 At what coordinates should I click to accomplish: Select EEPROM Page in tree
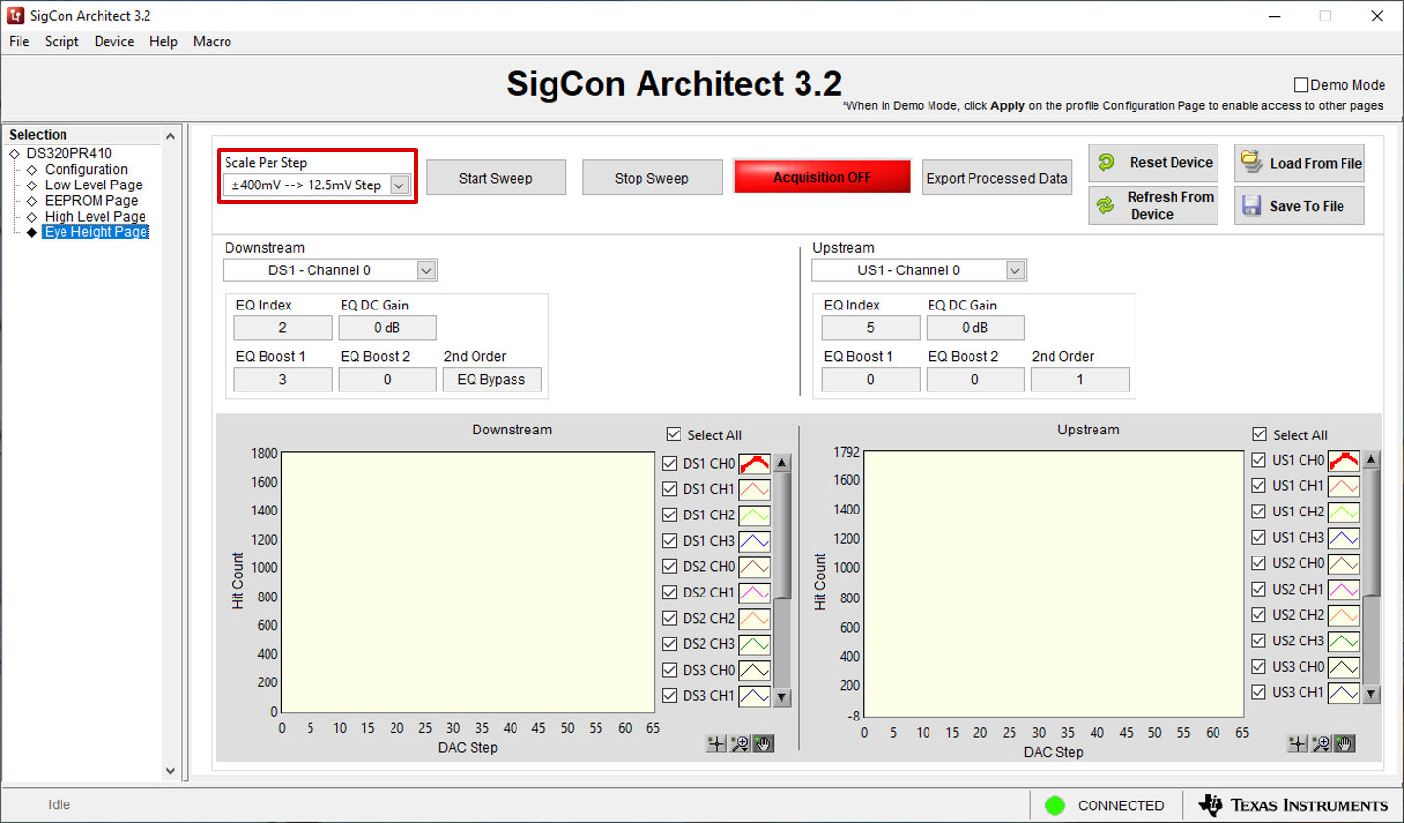click(x=91, y=200)
